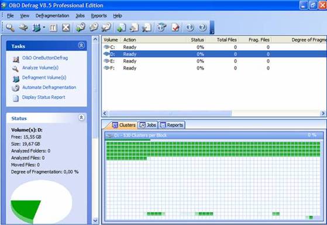Screen dimensions: 327x225
Task: Pause the running job via toolbar
Action: (x=53, y=27)
